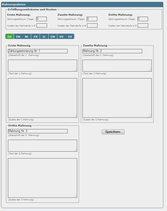Click the Speichern button
Image resolution: width=167 pixels, height=211 pixels.
coord(113,132)
